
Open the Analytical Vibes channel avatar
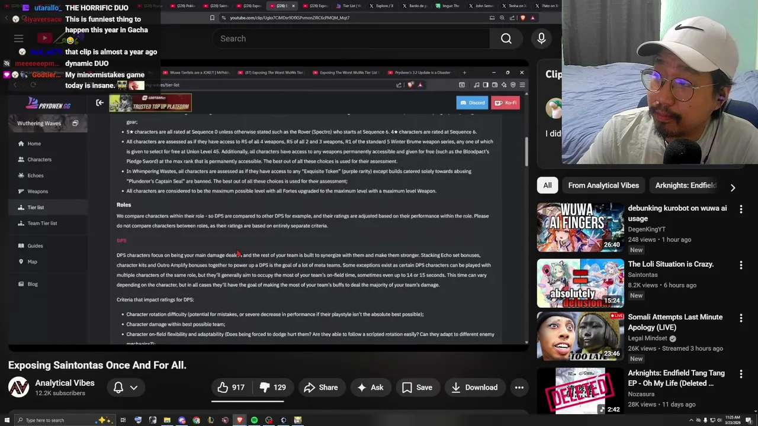(x=18, y=388)
